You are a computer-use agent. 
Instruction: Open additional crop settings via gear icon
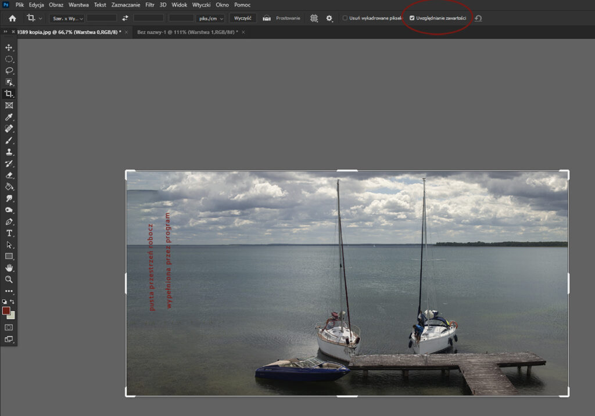pos(329,18)
